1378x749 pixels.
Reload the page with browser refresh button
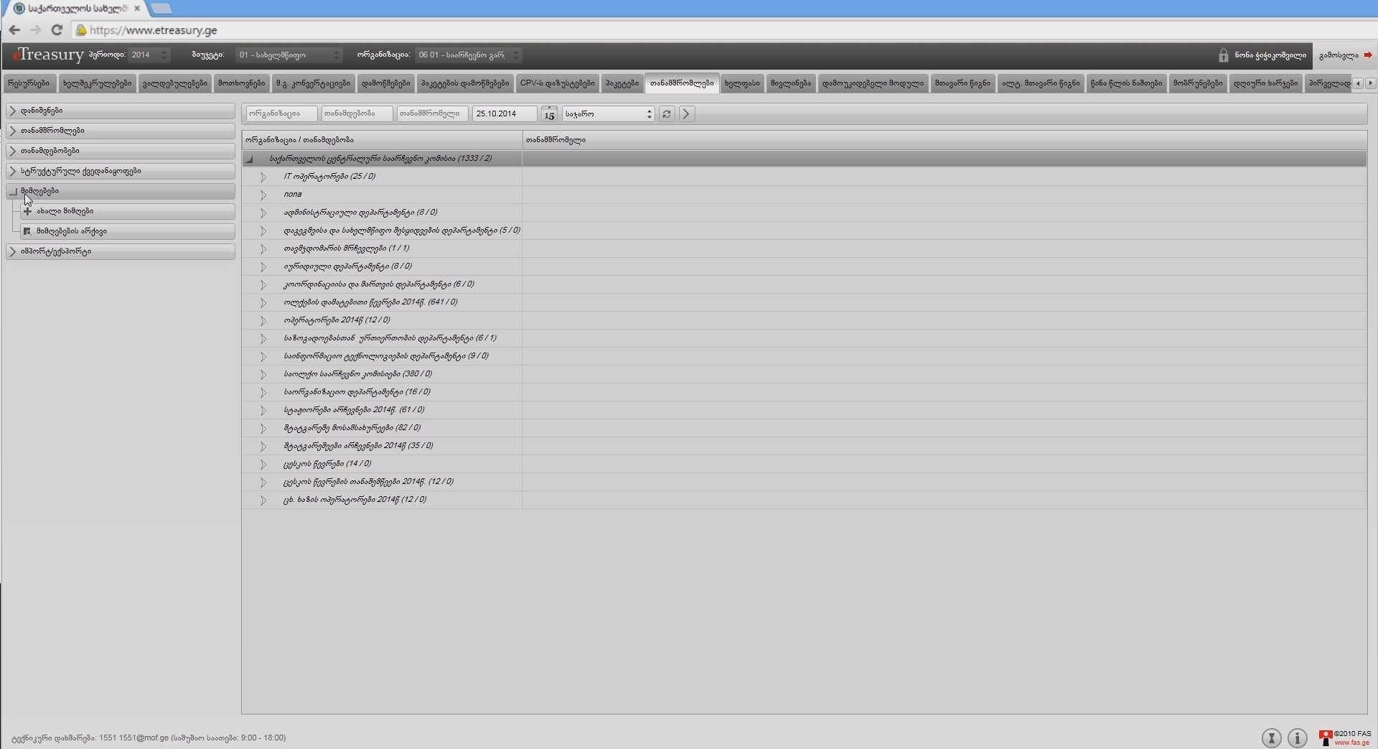(57, 30)
